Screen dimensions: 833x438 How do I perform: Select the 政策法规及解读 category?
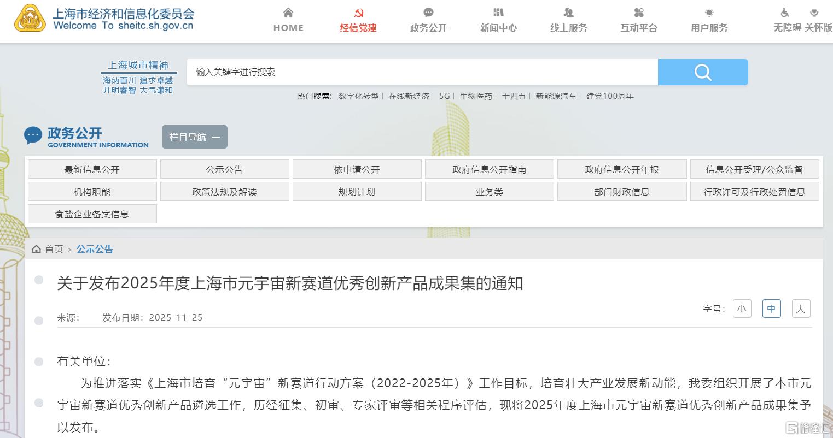coord(224,192)
